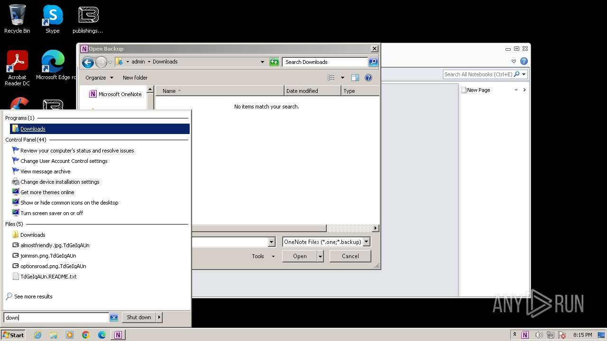
Task: Click the search magnifier in Open Backup
Action: [x=373, y=62]
